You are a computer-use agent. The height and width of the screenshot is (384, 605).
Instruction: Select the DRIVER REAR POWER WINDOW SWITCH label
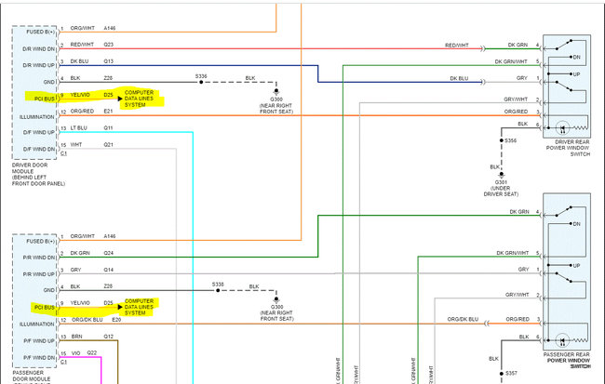tap(568, 148)
